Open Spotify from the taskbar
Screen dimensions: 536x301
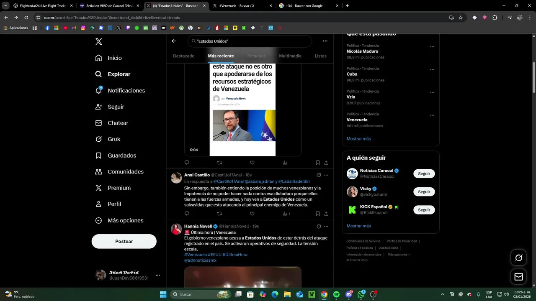click(x=336, y=294)
